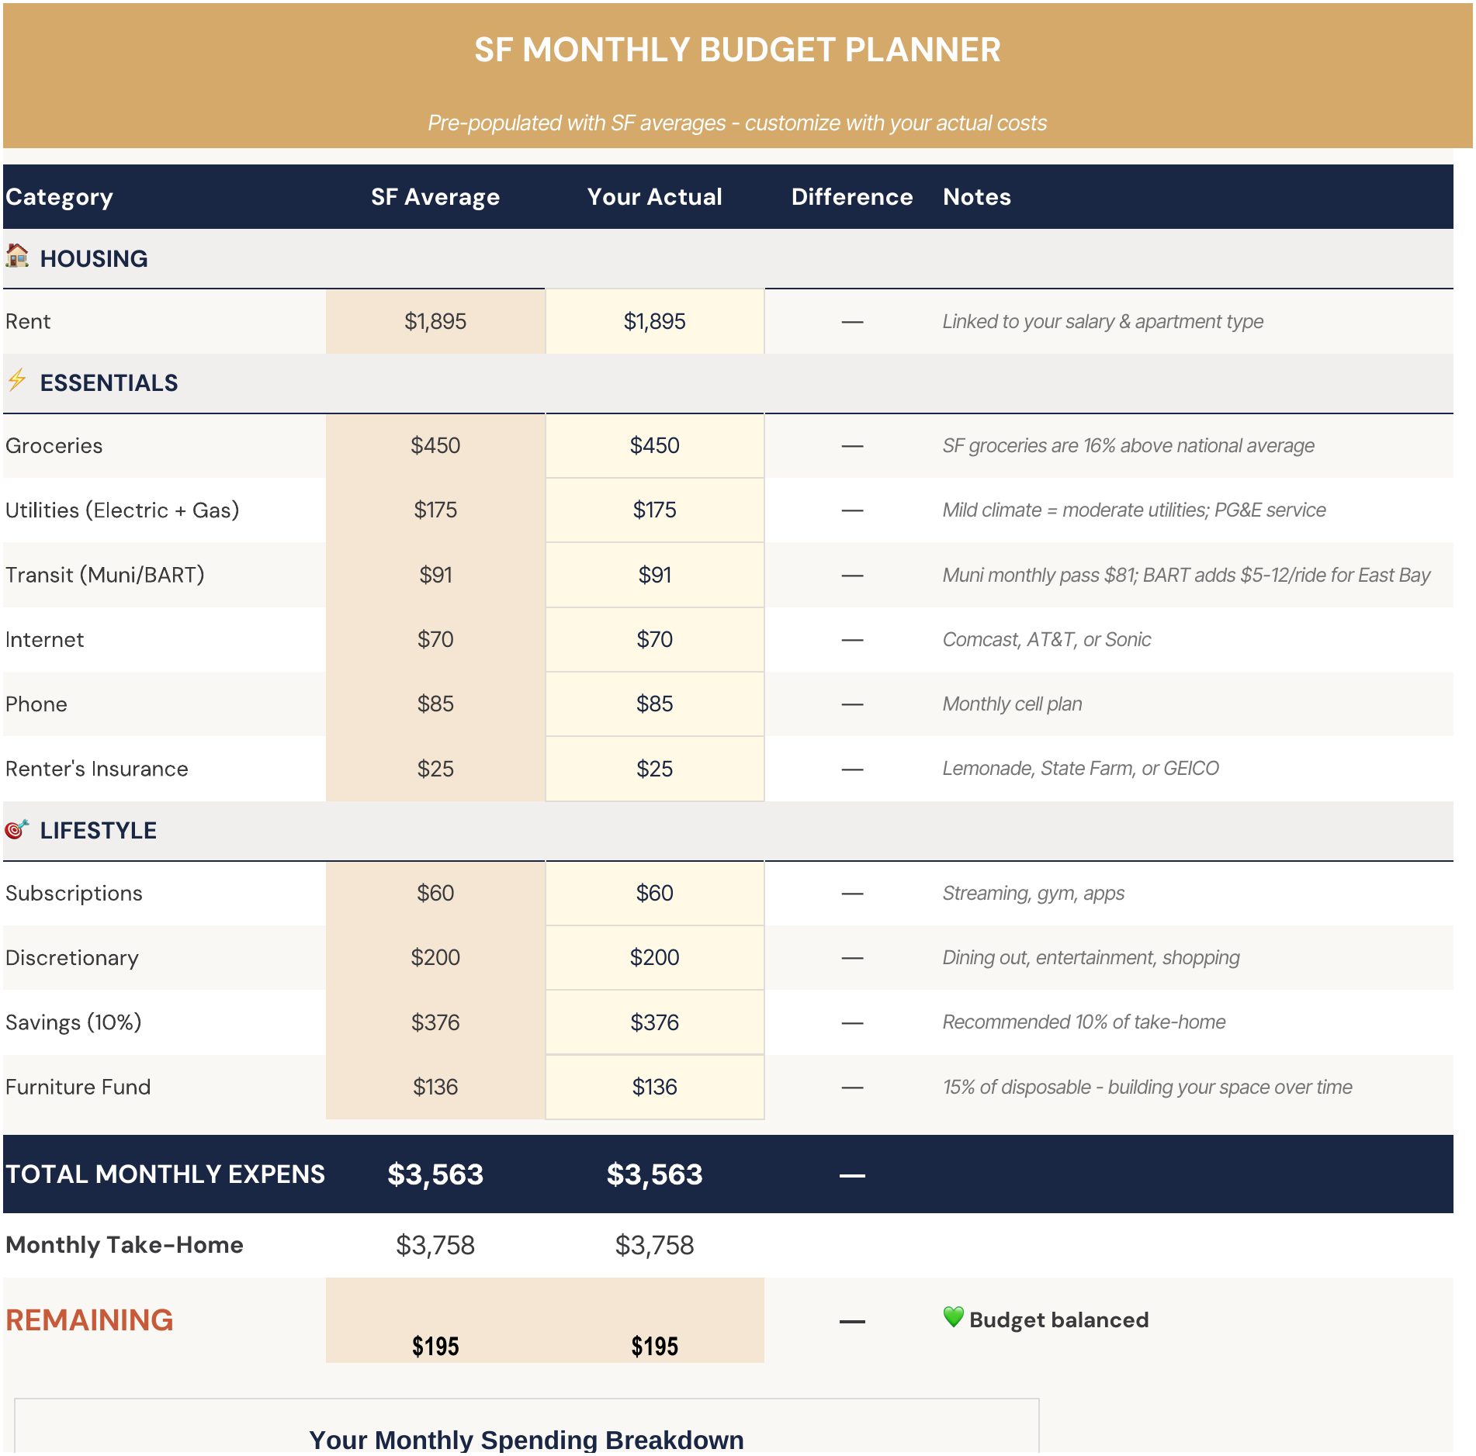Screen dimensions: 1476x1456
Task: Click the note "Monthly cell plan"
Action: [x=1012, y=704]
